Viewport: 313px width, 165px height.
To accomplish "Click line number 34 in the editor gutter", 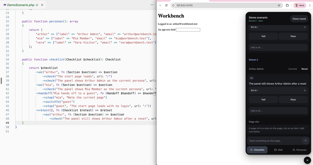I will point(7,59).
